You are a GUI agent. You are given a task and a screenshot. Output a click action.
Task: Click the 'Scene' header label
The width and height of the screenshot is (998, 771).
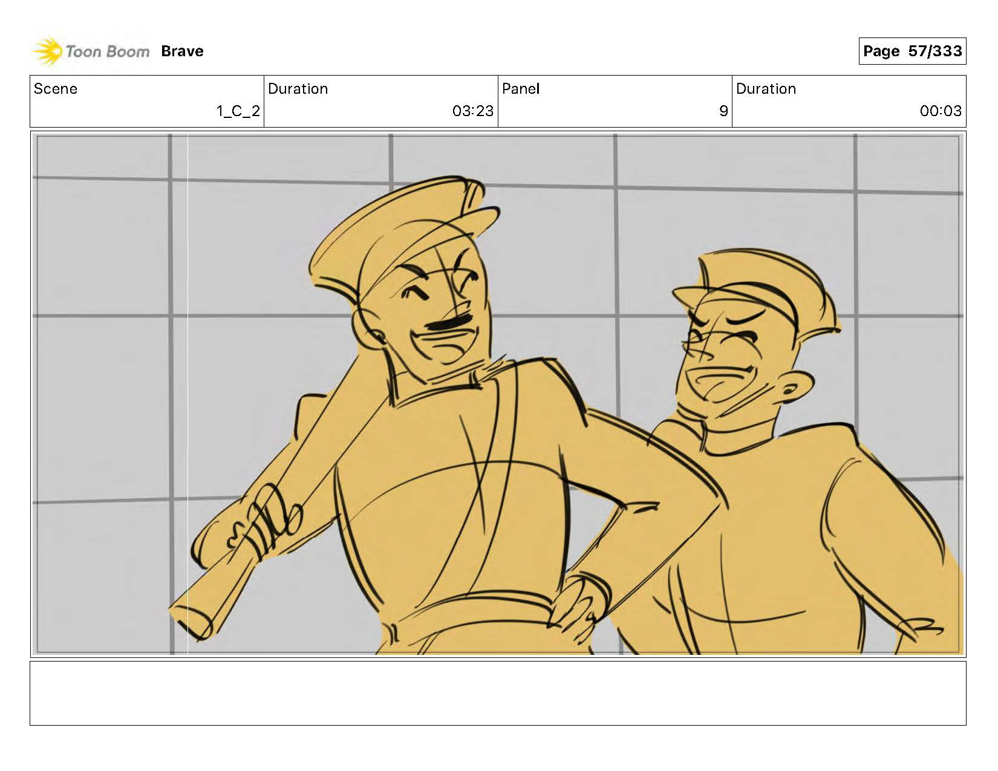click(x=56, y=89)
